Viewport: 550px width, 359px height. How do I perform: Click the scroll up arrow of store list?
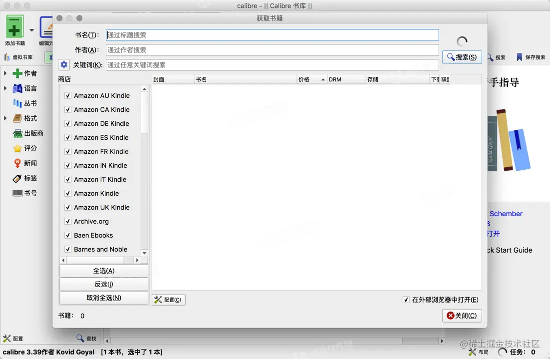point(144,89)
